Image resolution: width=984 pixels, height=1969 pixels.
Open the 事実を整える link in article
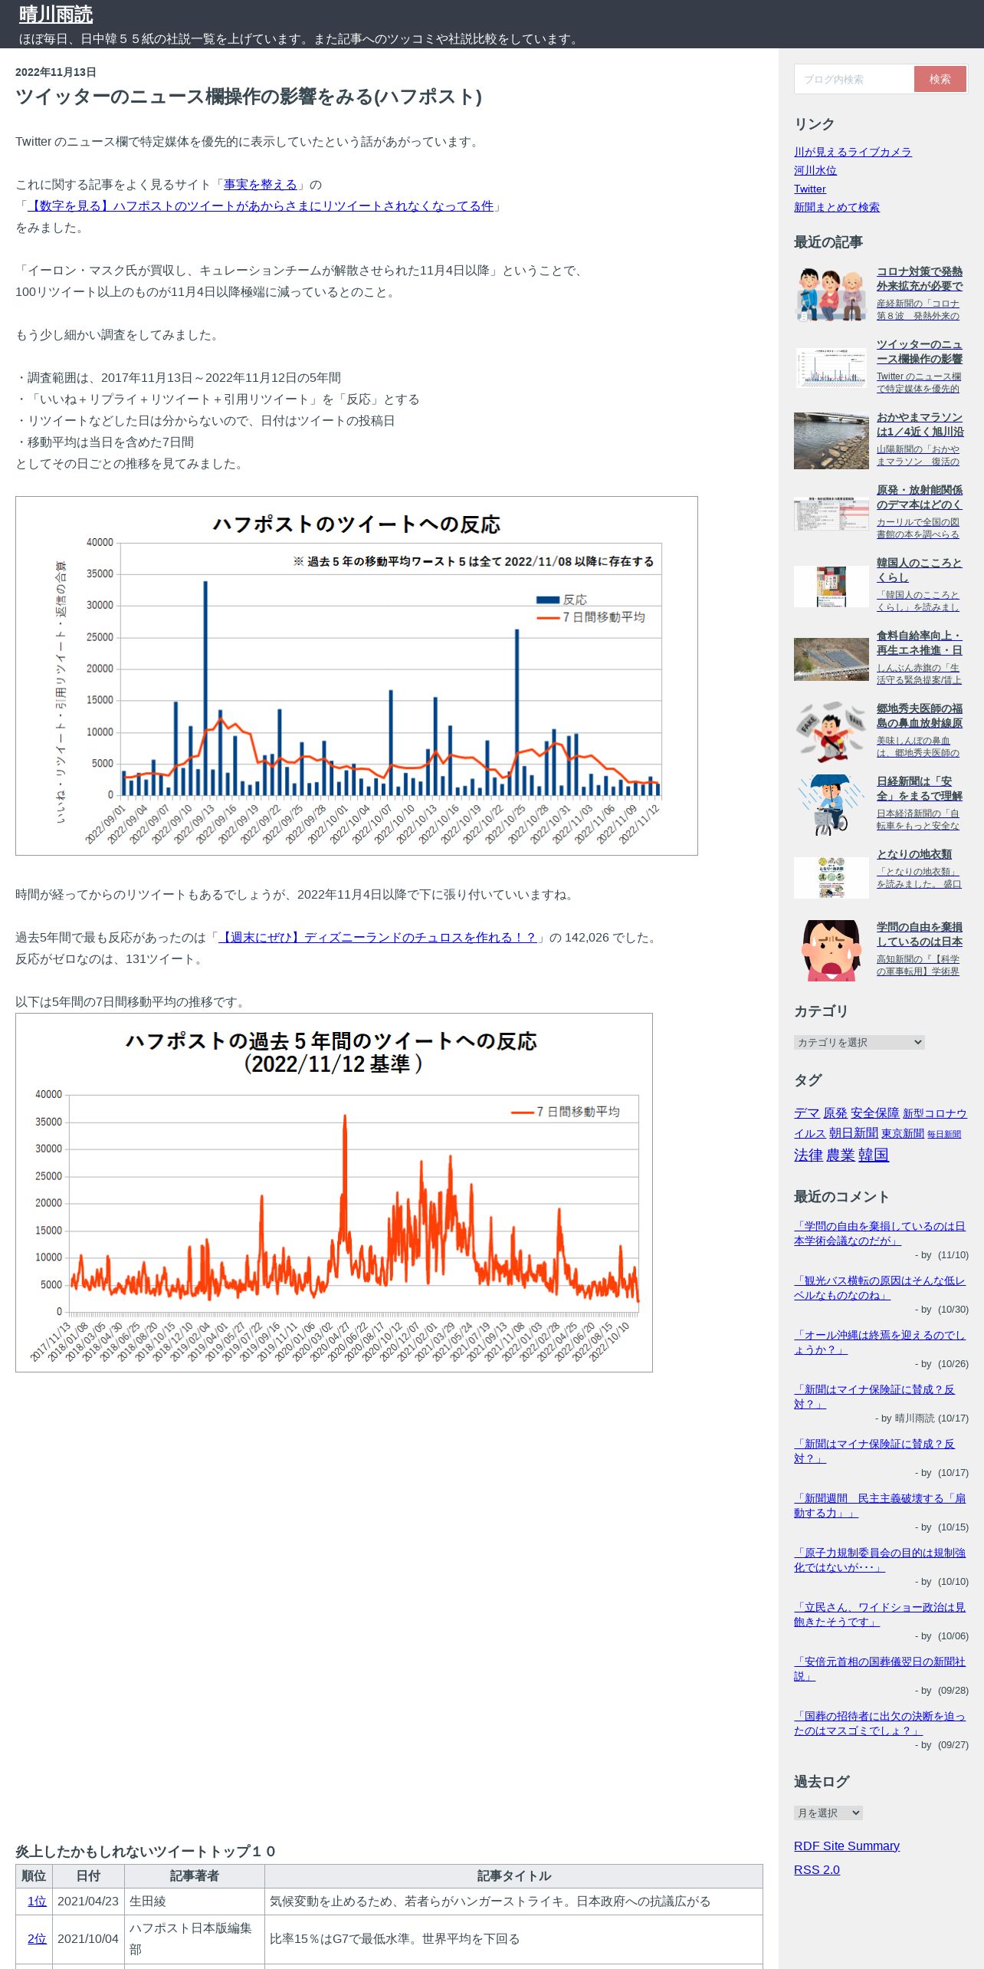coord(260,184)
